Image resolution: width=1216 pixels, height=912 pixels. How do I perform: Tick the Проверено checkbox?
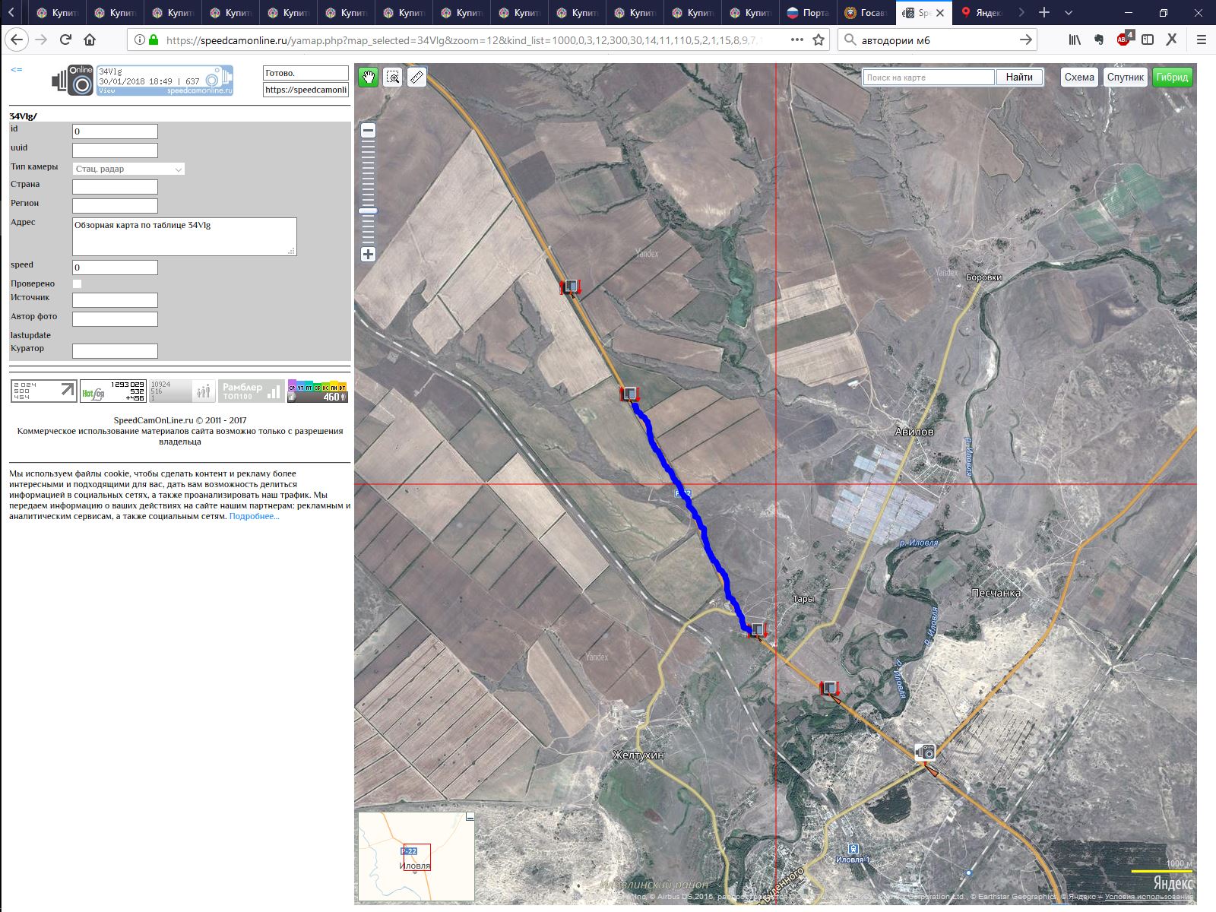(x=77, y=283)
